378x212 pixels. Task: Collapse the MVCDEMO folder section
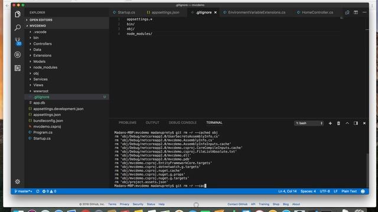(x=38, y=26)
